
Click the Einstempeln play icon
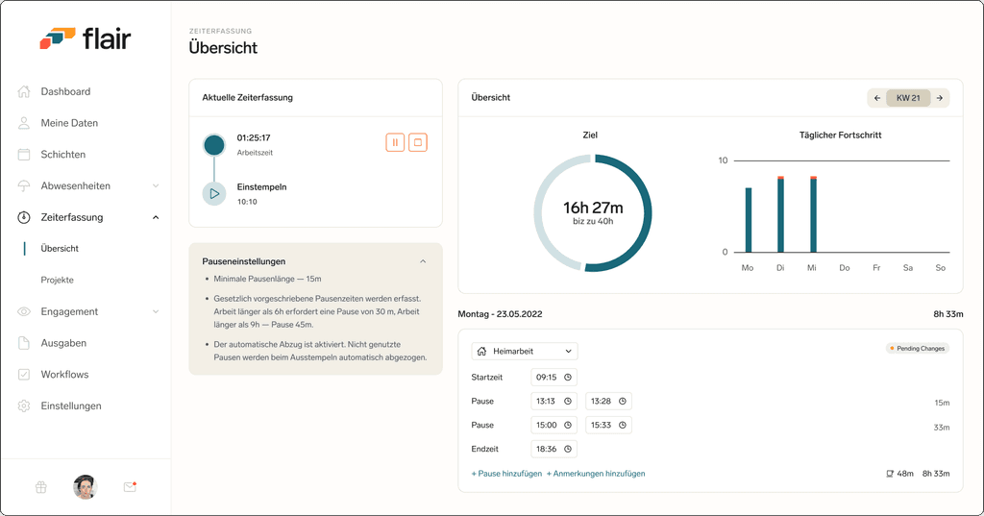click(x=214, y=193)
